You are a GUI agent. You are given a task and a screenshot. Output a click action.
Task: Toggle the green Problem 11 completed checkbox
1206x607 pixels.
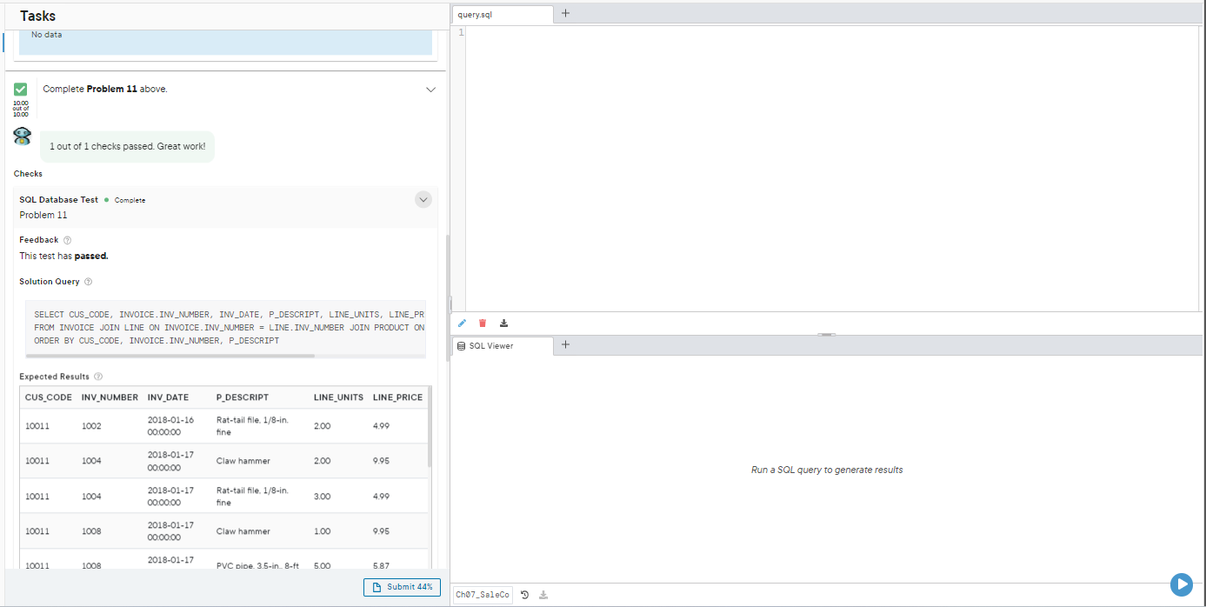tap(21, 89)
